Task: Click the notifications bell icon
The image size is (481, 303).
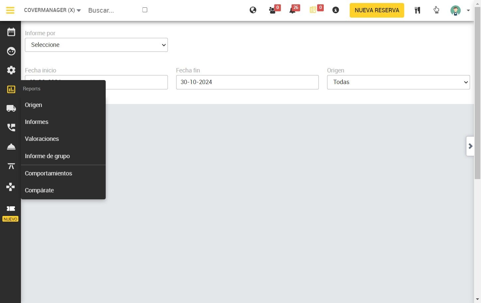Action: (293, 10)
